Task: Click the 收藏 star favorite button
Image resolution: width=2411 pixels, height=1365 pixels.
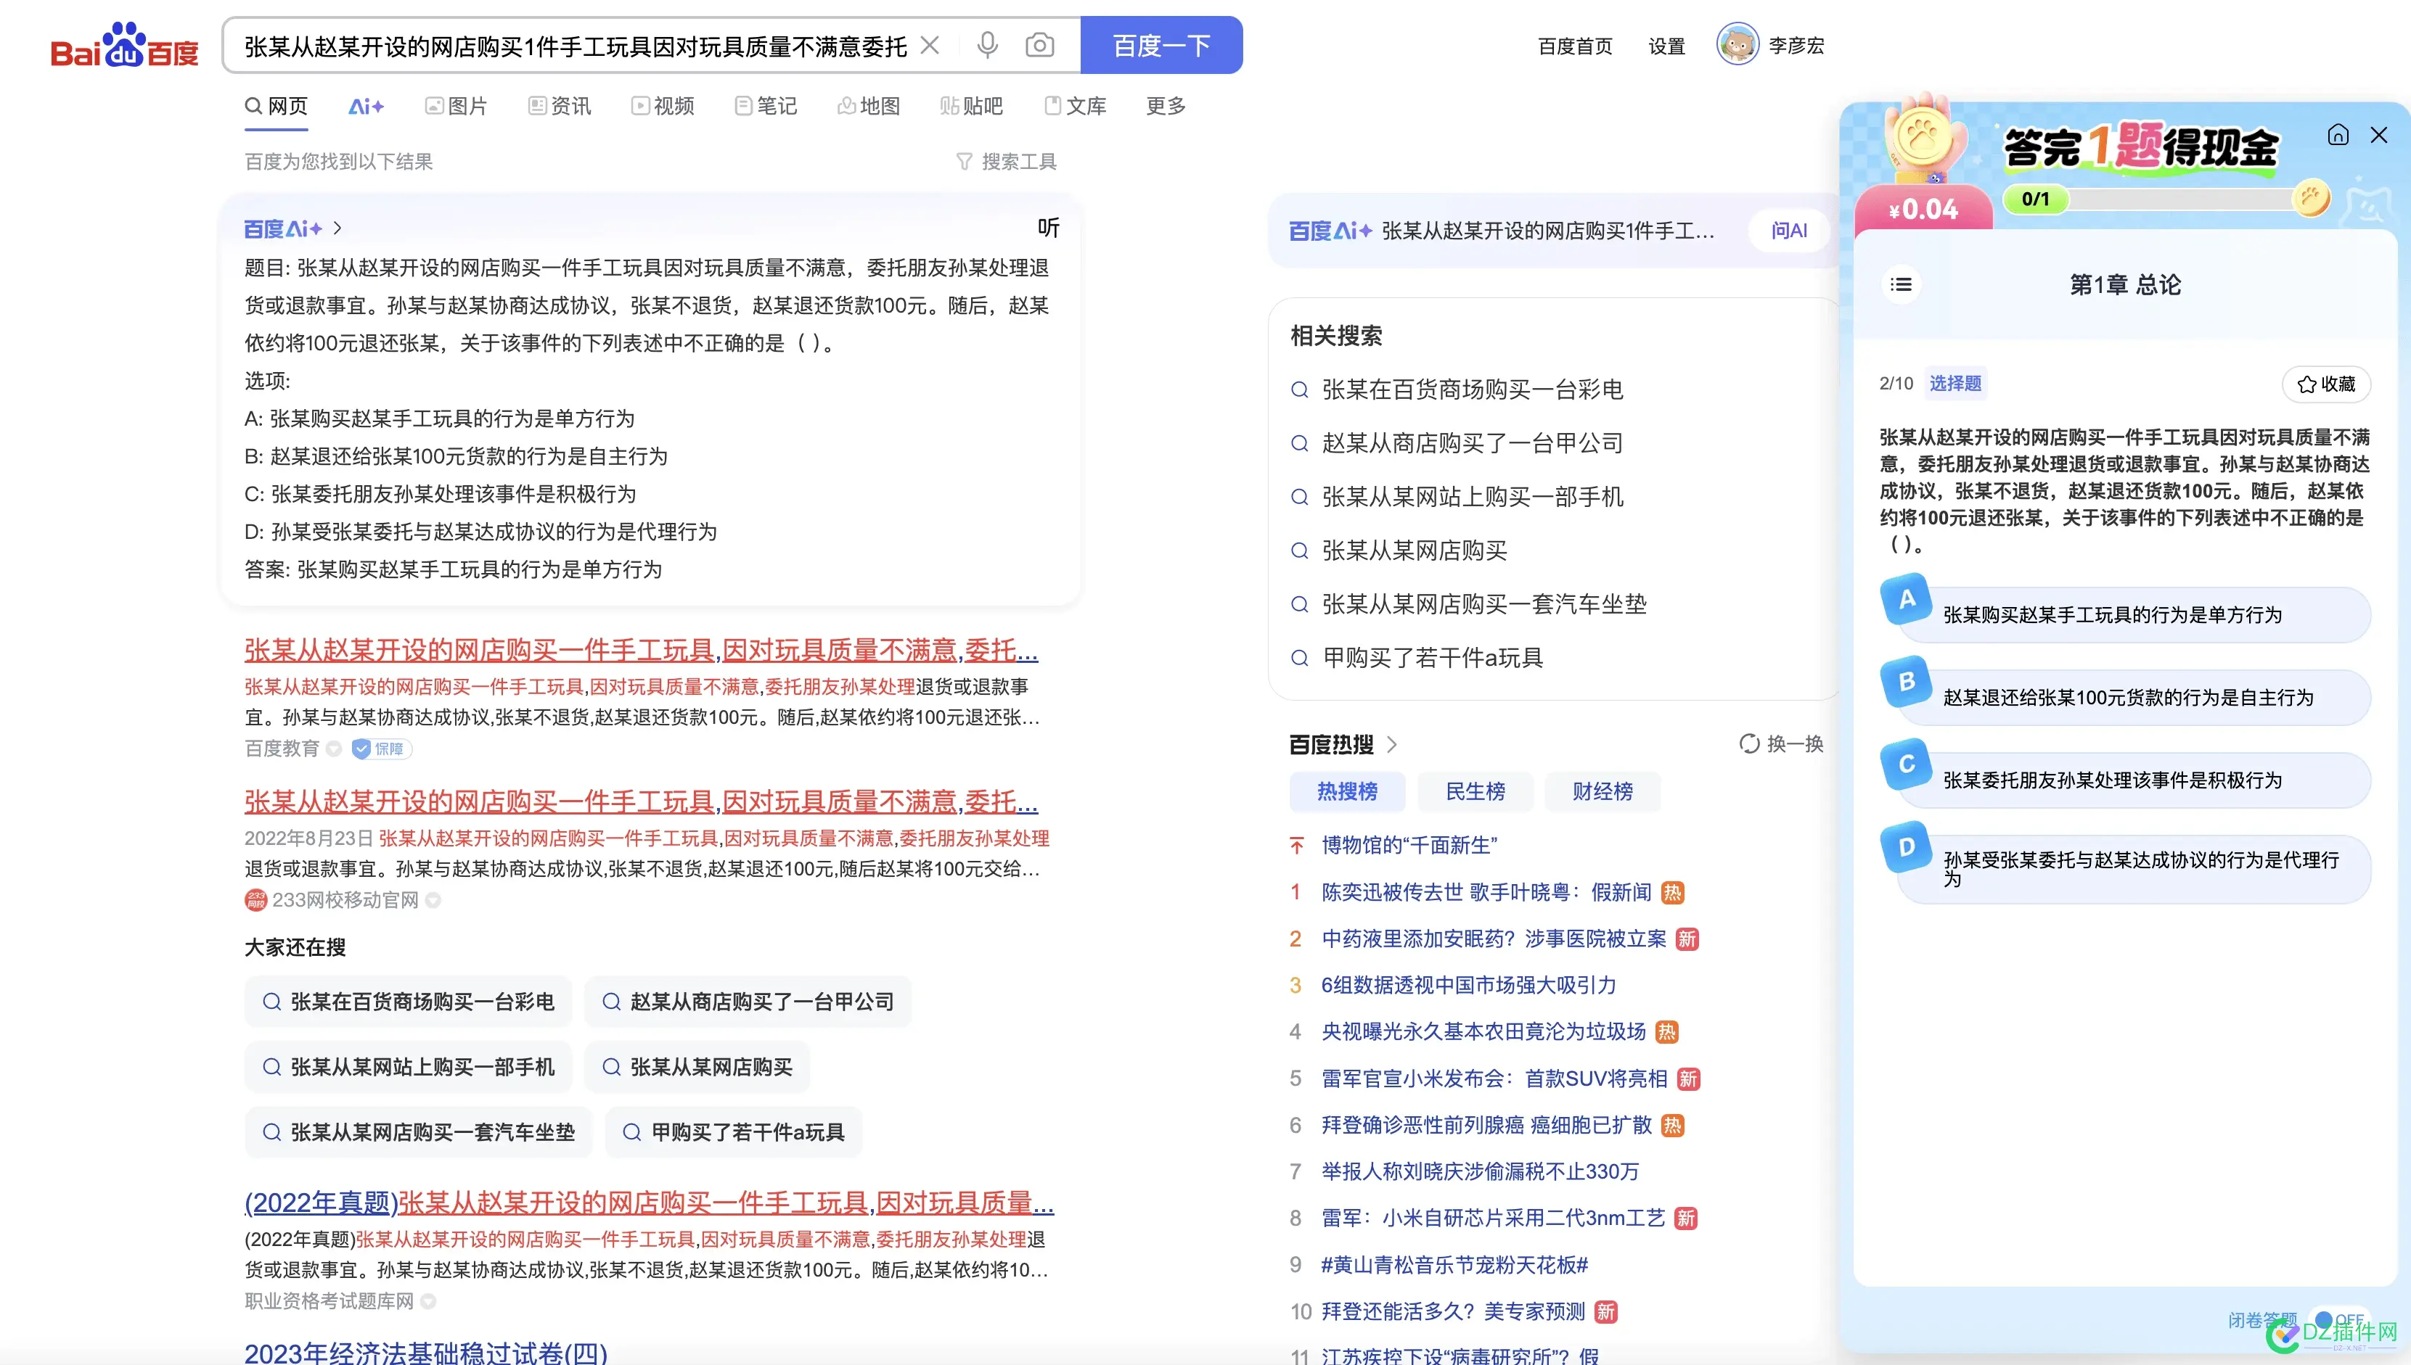Action: point(2325,384)
